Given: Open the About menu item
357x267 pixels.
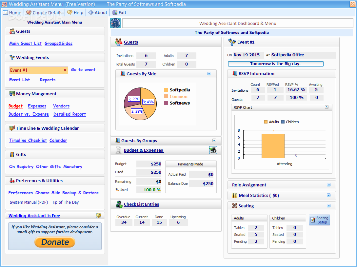Looking at the screenshot, I should click(98, 12).
